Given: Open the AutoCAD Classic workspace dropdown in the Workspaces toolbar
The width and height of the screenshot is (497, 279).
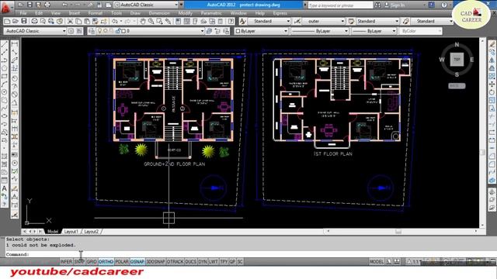Looking at the screenshot, I should (x=35, y=31).
